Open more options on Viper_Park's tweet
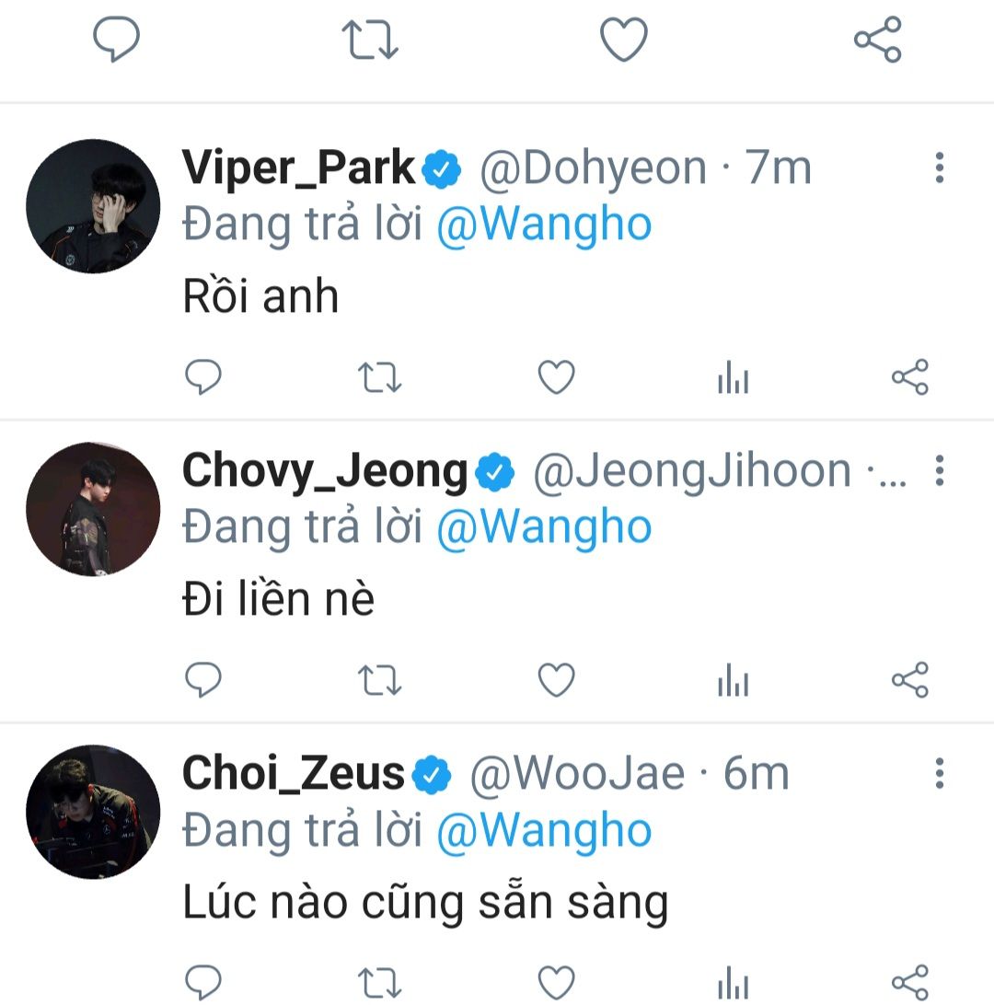Screen dimensions: 994x1005 pos(939,168)
